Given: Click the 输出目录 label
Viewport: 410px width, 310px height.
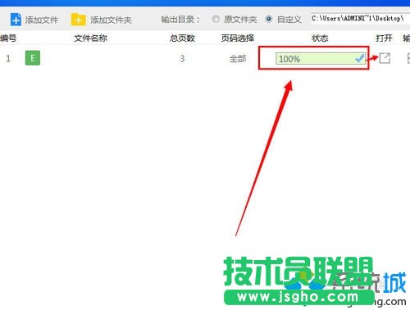Looking at the screenshot, I should 180,20.
